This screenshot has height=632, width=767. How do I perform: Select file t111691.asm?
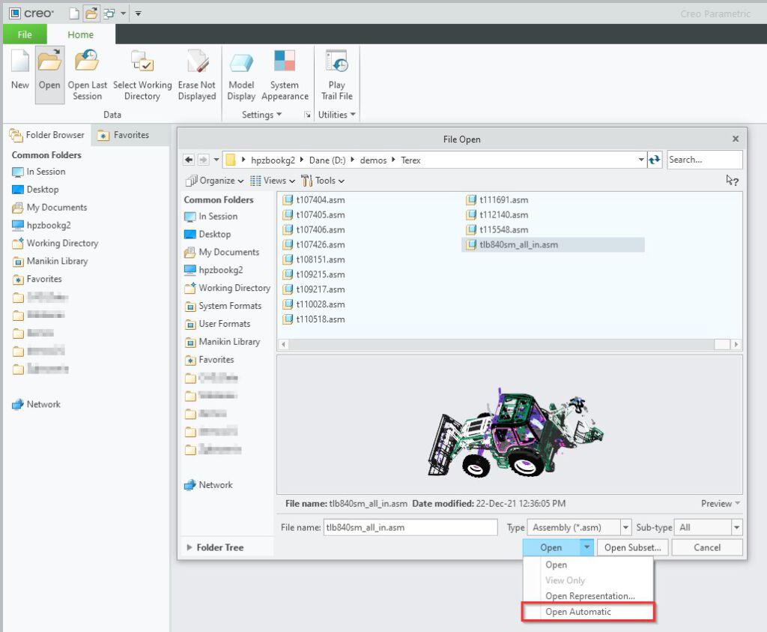(x=497, y=199)
